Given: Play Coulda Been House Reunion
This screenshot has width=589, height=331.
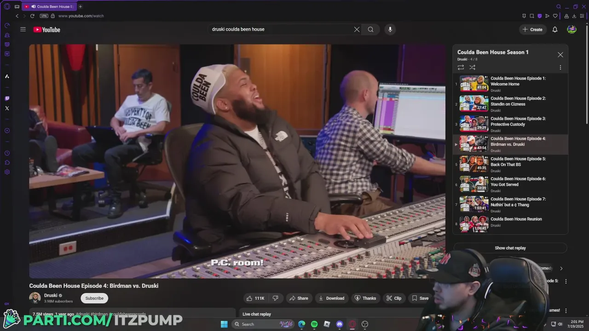Looking at the screenshot, I should pyautogui.click(x=510, y=224).
